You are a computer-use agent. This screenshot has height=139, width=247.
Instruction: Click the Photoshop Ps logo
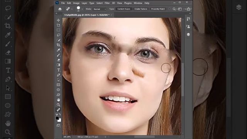(x=57, y=3)
